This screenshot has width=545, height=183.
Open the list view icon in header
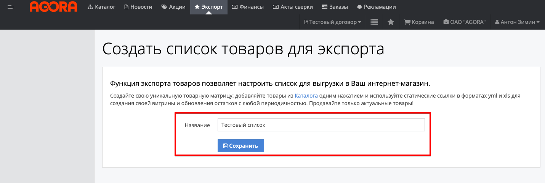coord(374,22)
